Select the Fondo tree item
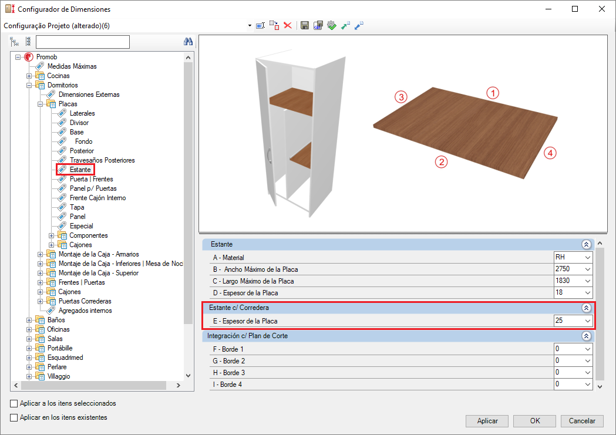This screenshot has height=435, width=616. (x=83, y=141)
